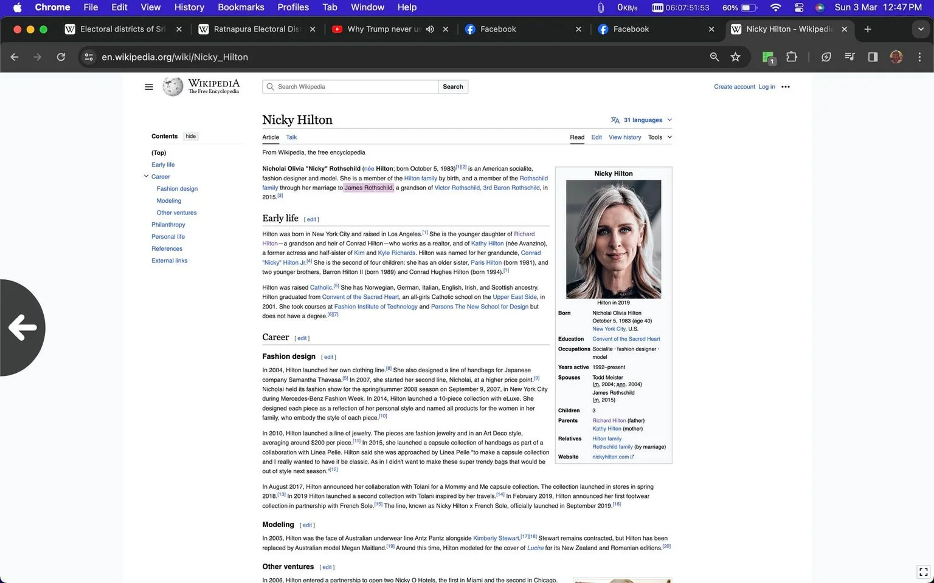This screenshot has width=934, height=583.
Task: Click the paperclip icon in menu bar
Action: pos(601,7)
